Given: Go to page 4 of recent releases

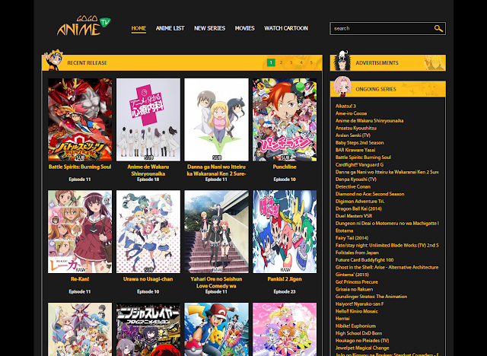Looking at the screenshot, I should click(301, 62).
